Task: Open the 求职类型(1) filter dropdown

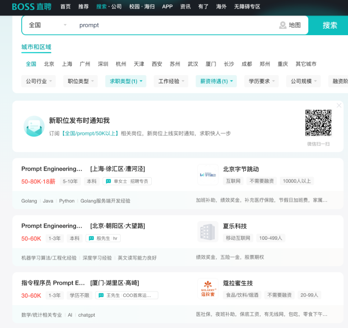Action: click(x=126, y=81)
